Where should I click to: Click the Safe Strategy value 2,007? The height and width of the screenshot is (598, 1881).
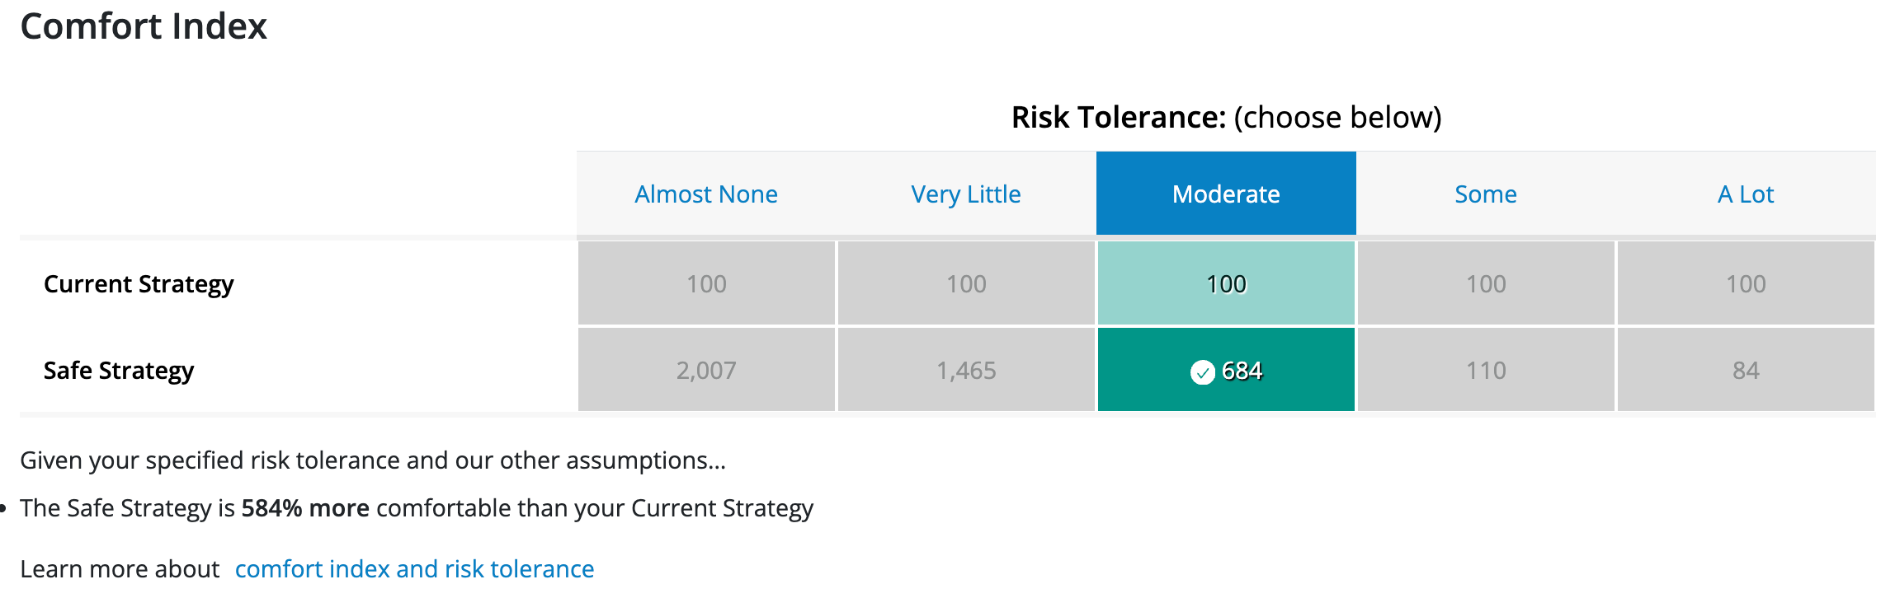pyautogui.click(x=706, y=370)
